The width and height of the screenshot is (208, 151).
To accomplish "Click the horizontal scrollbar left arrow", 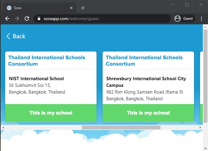I will [3, 128].
